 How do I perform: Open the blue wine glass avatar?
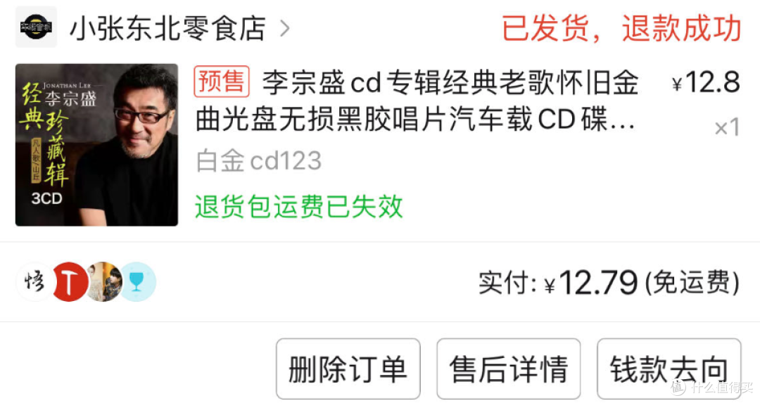(x=138, y=281)
